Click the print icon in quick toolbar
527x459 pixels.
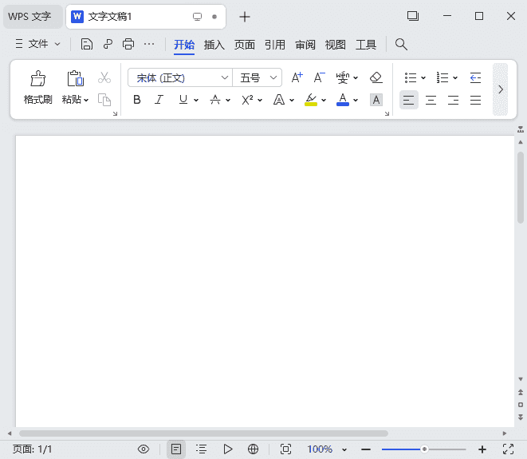click(128, 45)
